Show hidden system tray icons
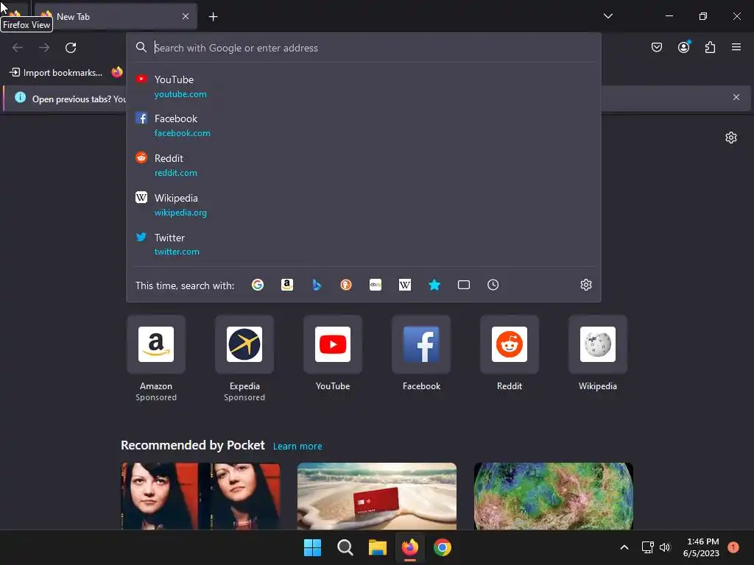The image size is (754, 565). (624, 547)
